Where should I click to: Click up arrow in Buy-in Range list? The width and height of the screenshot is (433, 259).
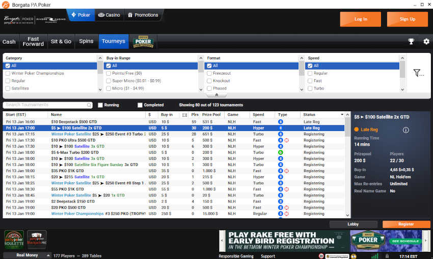201,58
